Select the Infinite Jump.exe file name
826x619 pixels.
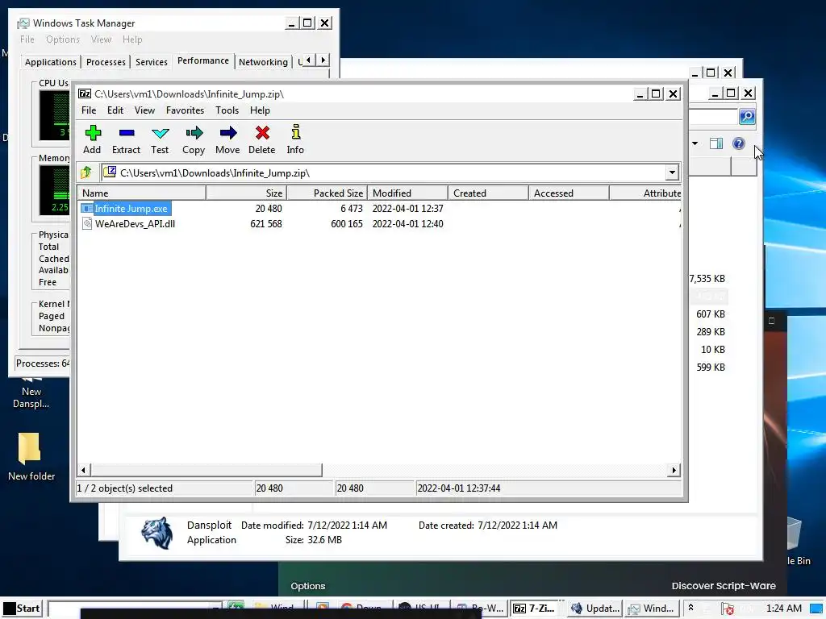pos(131,209)
